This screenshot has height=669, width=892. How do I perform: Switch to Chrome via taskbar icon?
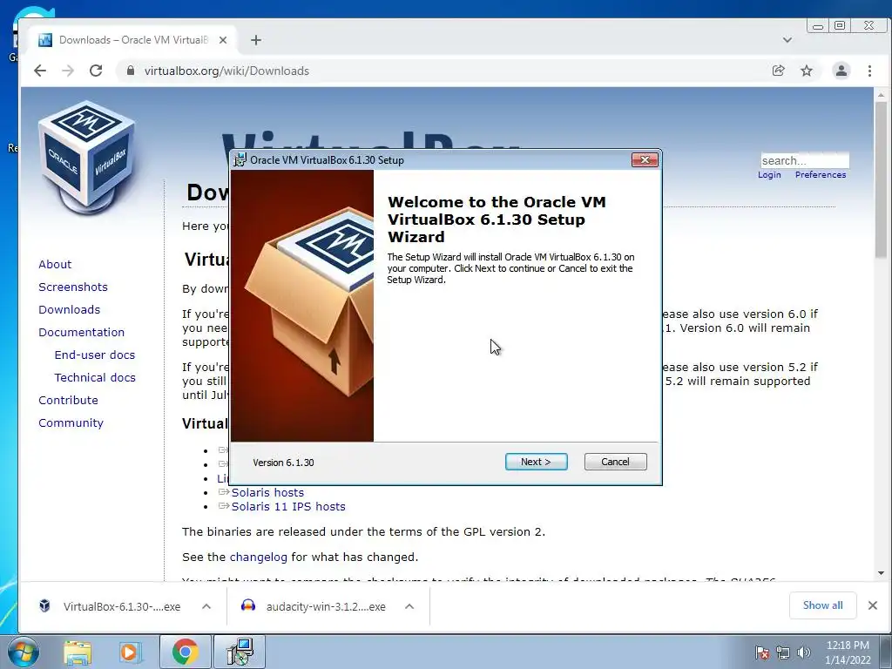click(185, 652)
